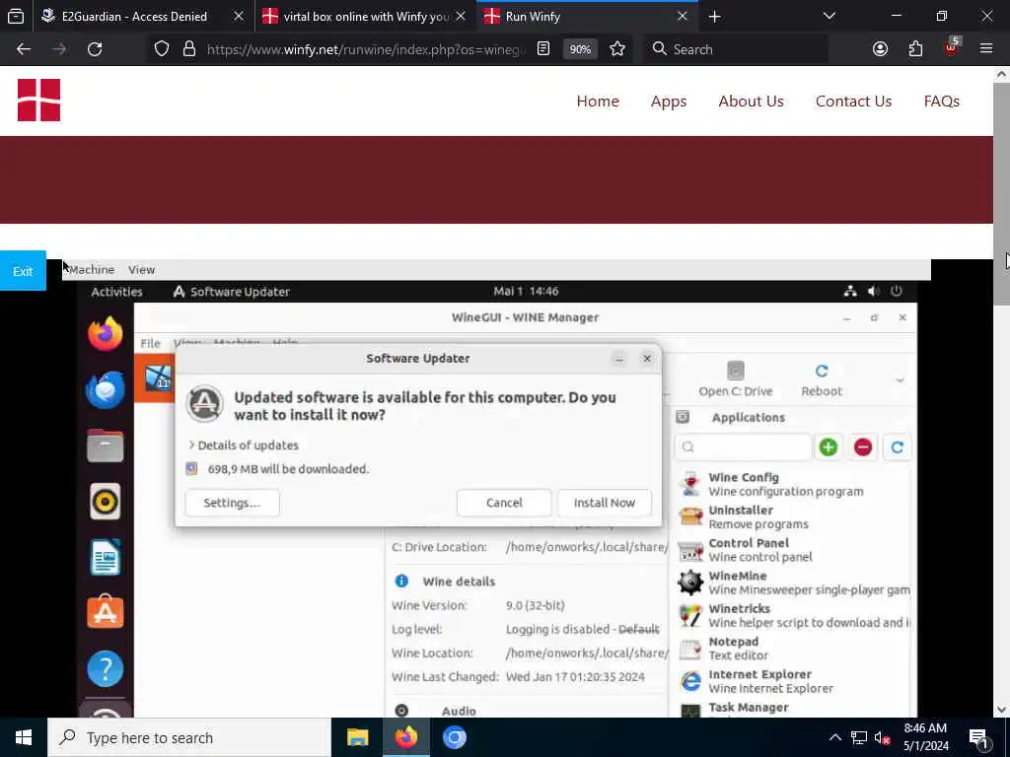
Task: Show hidden tray icons chevron
Action: 834,737
